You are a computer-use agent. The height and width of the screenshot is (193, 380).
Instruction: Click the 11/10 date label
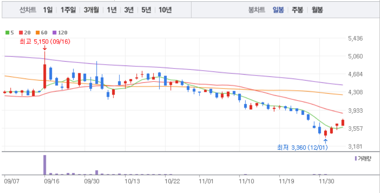click(246, 182)
